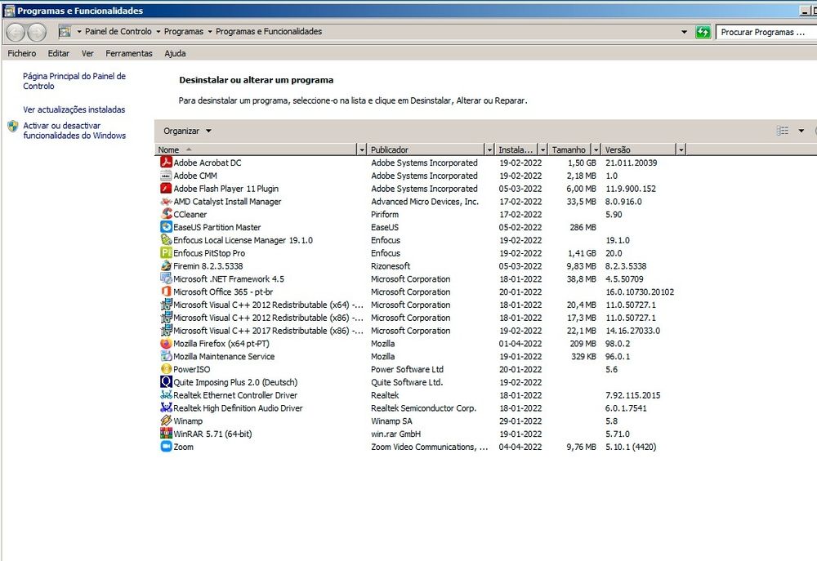Expand the arrow after Painel de Controlo breadcrumb
The height and width of the screenshot is (561, 817).
[158, 32]
